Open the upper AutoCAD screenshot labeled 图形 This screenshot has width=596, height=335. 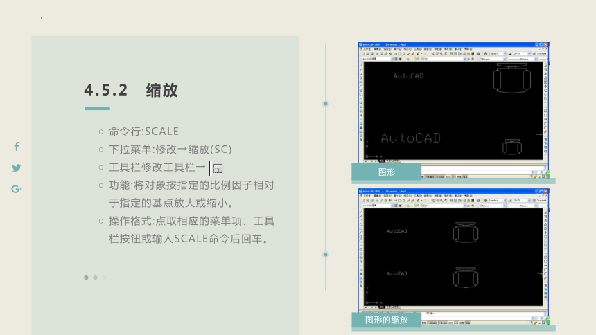pyautogui.click(x=453, y=110)
